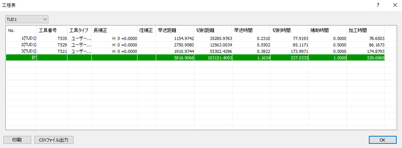Click rapid time value 0.5502

264,45
